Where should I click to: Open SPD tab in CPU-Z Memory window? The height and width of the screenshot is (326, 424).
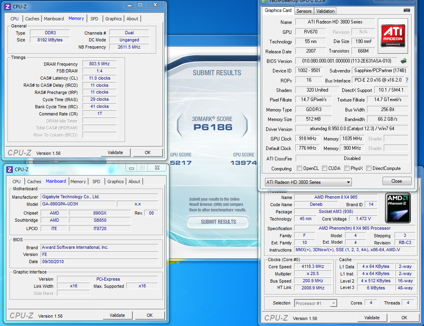pos(94,19)
